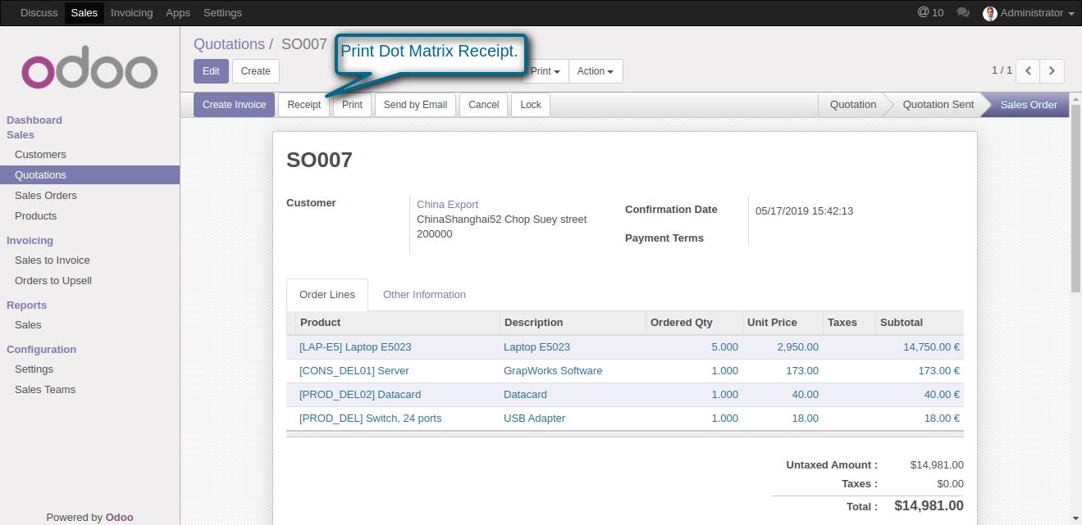Open the China Export customer link
The height and width of the screenshot is (525, 1082).
tap(447, 205)
